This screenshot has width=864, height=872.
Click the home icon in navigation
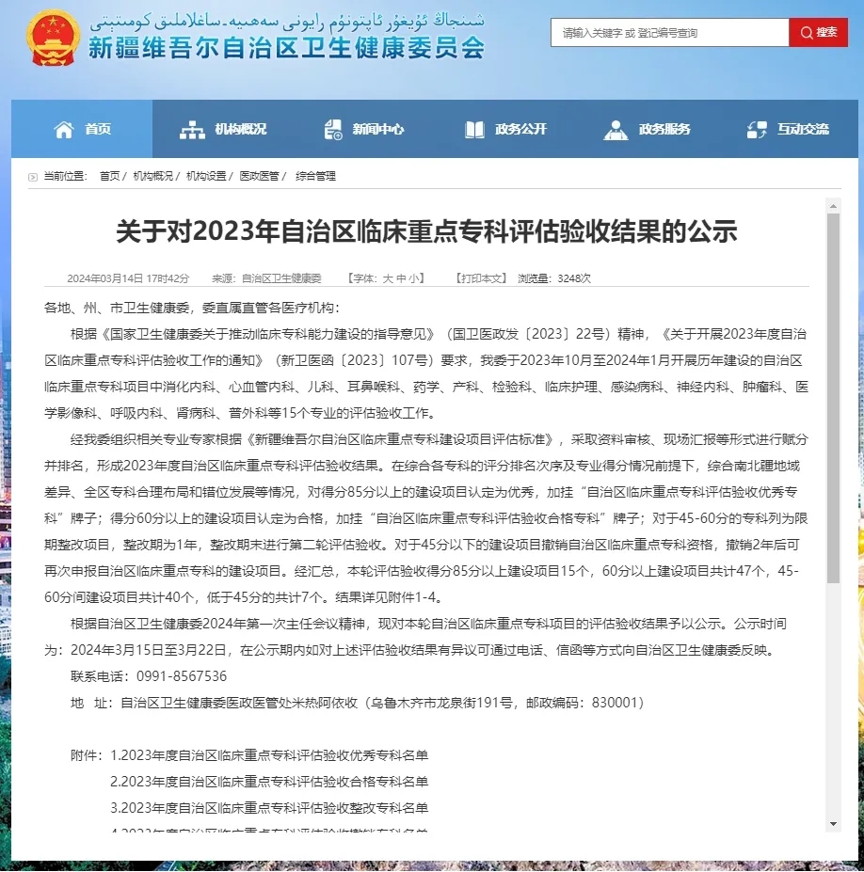click(64, 130)
